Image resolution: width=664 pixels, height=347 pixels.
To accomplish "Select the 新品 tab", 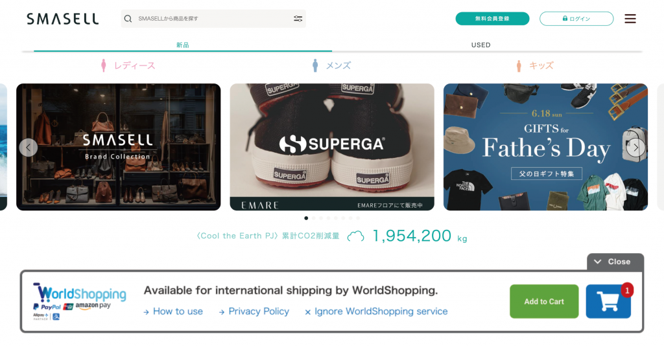I will (x=183, y=45).
